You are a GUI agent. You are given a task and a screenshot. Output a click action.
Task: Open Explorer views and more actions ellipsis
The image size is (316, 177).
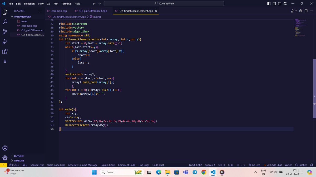pyautogui.click(x=40, y=11)
